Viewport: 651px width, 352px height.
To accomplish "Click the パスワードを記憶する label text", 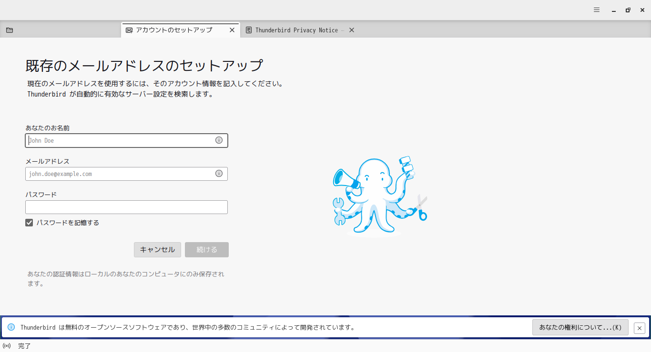I will click(68, 223).
